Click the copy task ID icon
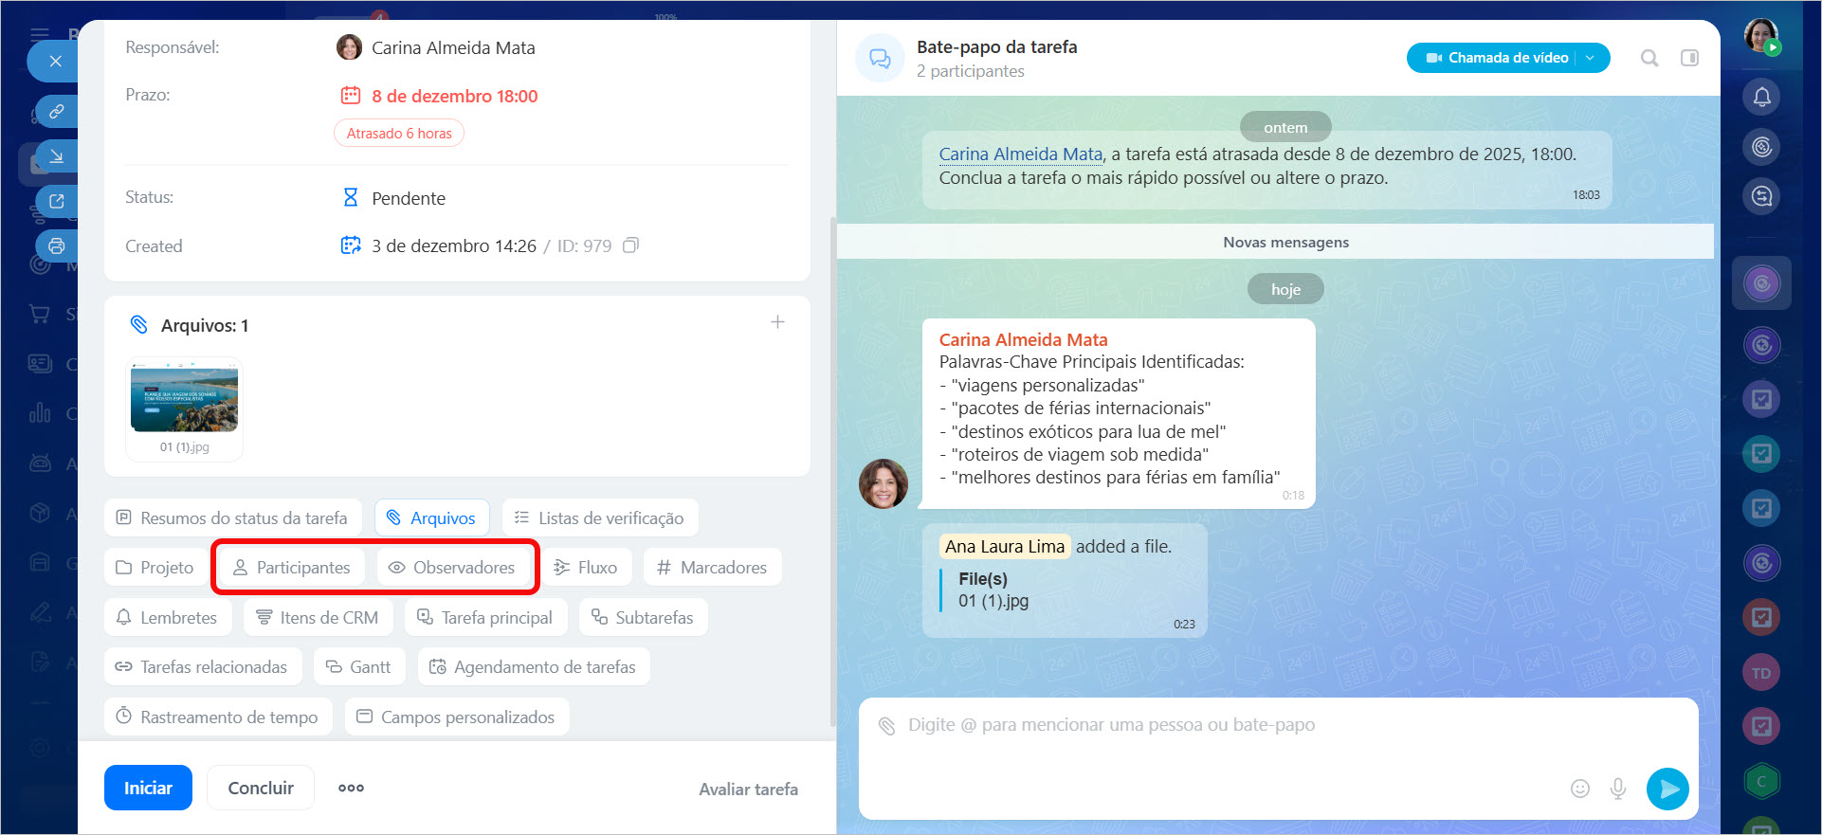The image size is (1822, 835). pos(630,245)
